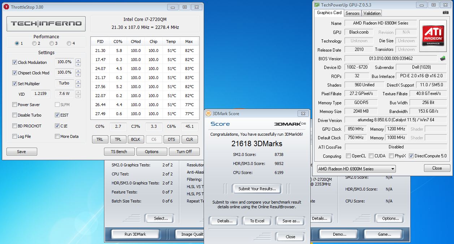
Task: Click the Driver Version field in GPU-Z
Action: pyautogui.click(x=395, y=120)
